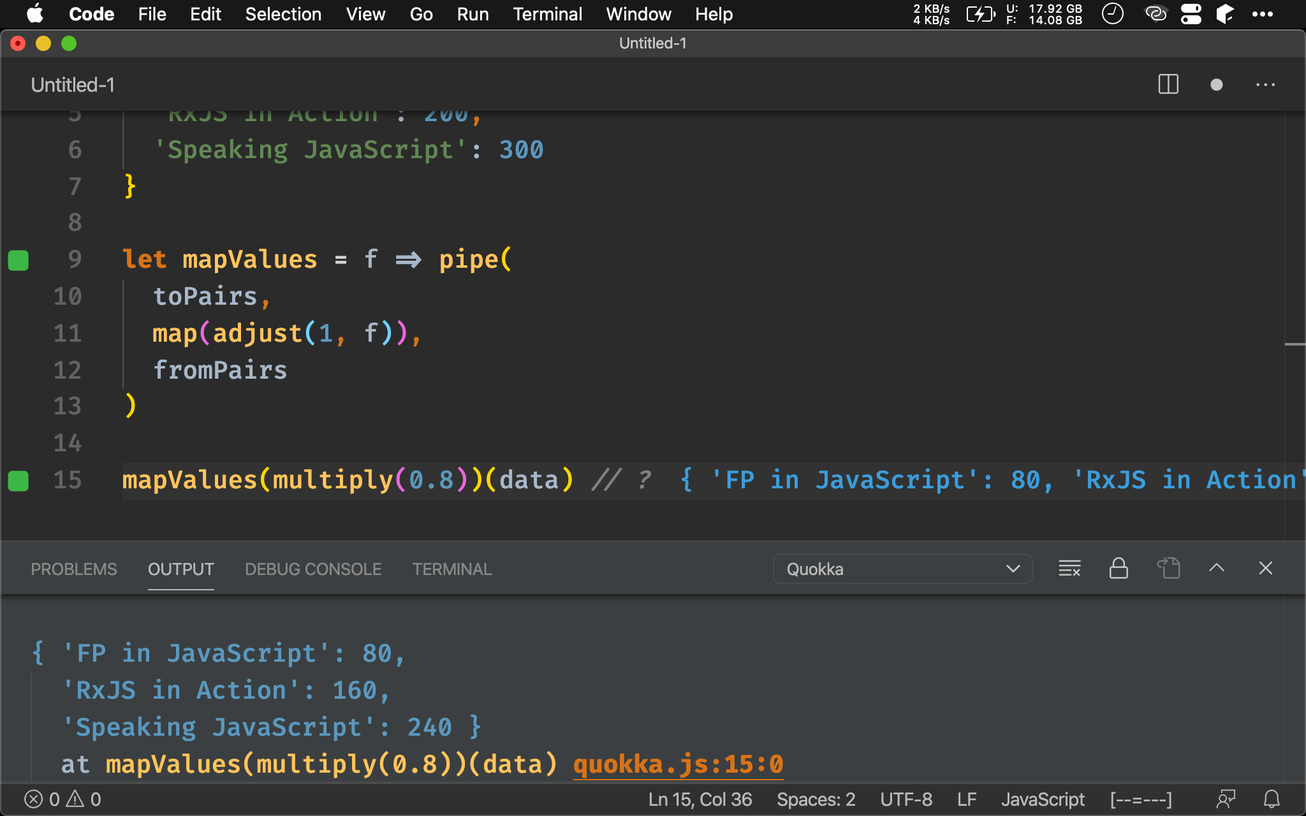Open notifications bell in status bar

(1272, 799)
